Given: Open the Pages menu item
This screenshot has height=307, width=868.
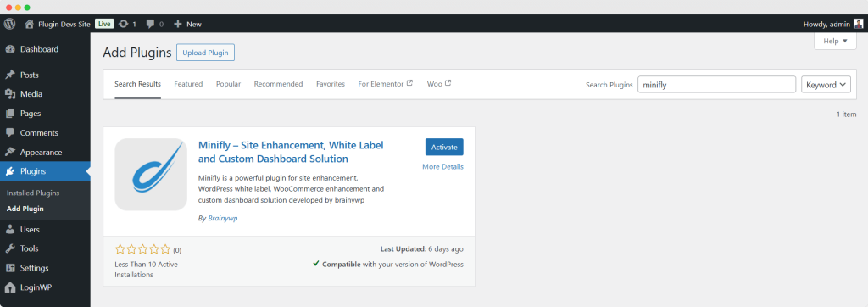Looking at the screenshot, I should point(45,114).
